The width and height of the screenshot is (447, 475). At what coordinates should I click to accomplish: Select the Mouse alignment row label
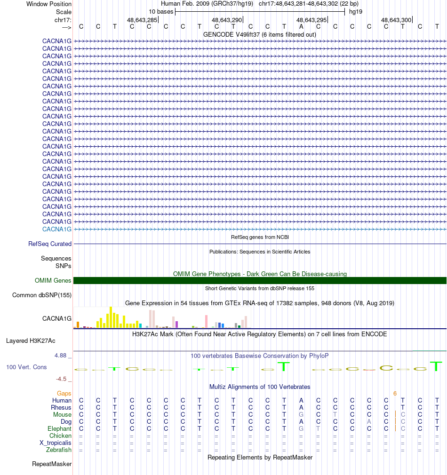click(63, 414)
